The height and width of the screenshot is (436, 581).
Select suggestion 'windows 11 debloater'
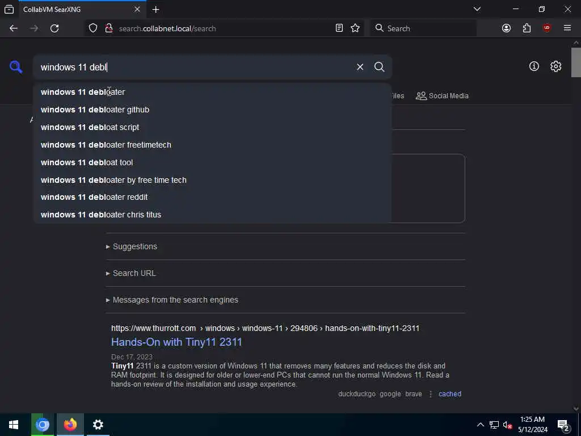212,92
